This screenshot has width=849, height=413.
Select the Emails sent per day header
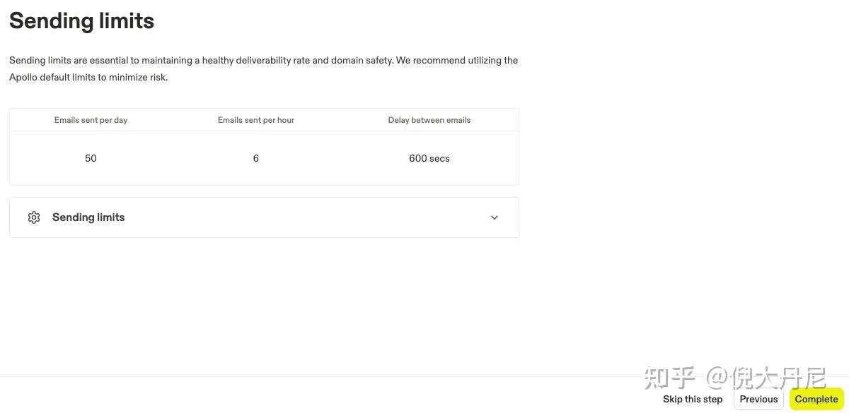click(x=91, y=120)
